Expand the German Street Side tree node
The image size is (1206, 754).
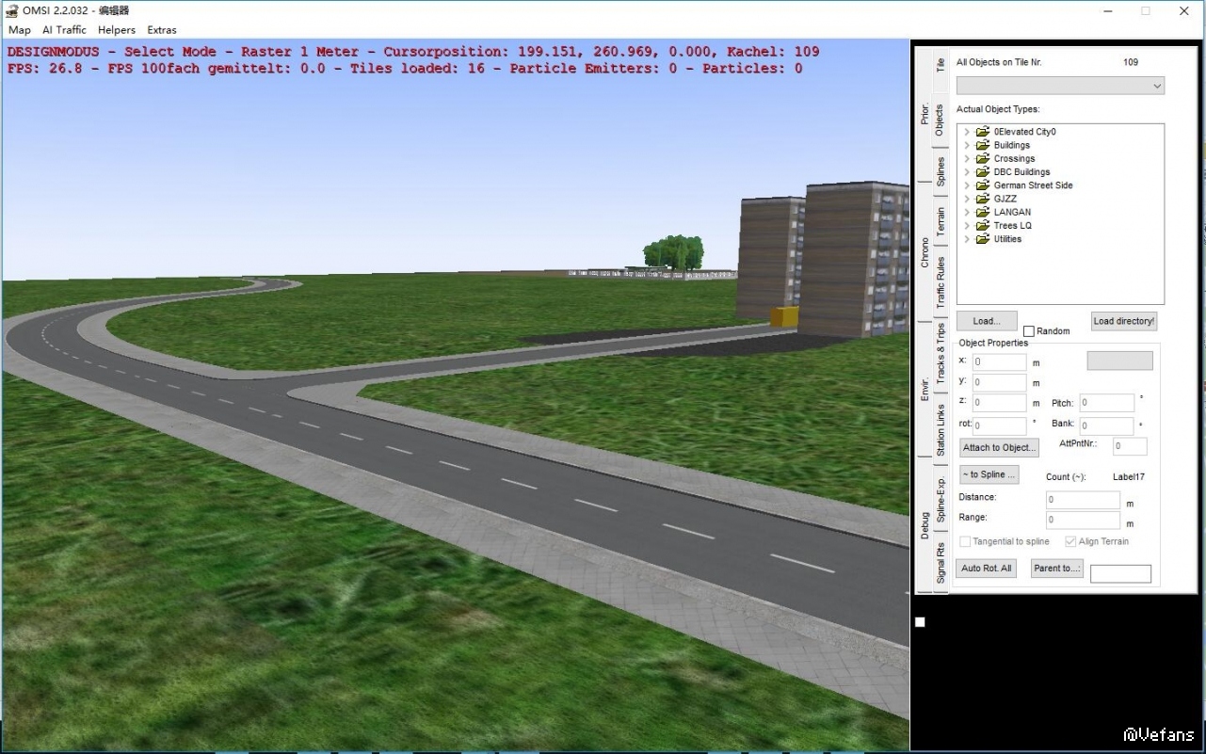[x=967, y=185]
